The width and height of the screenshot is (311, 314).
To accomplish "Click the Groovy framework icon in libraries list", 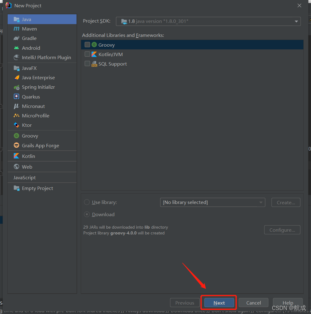I will point(94,45).
